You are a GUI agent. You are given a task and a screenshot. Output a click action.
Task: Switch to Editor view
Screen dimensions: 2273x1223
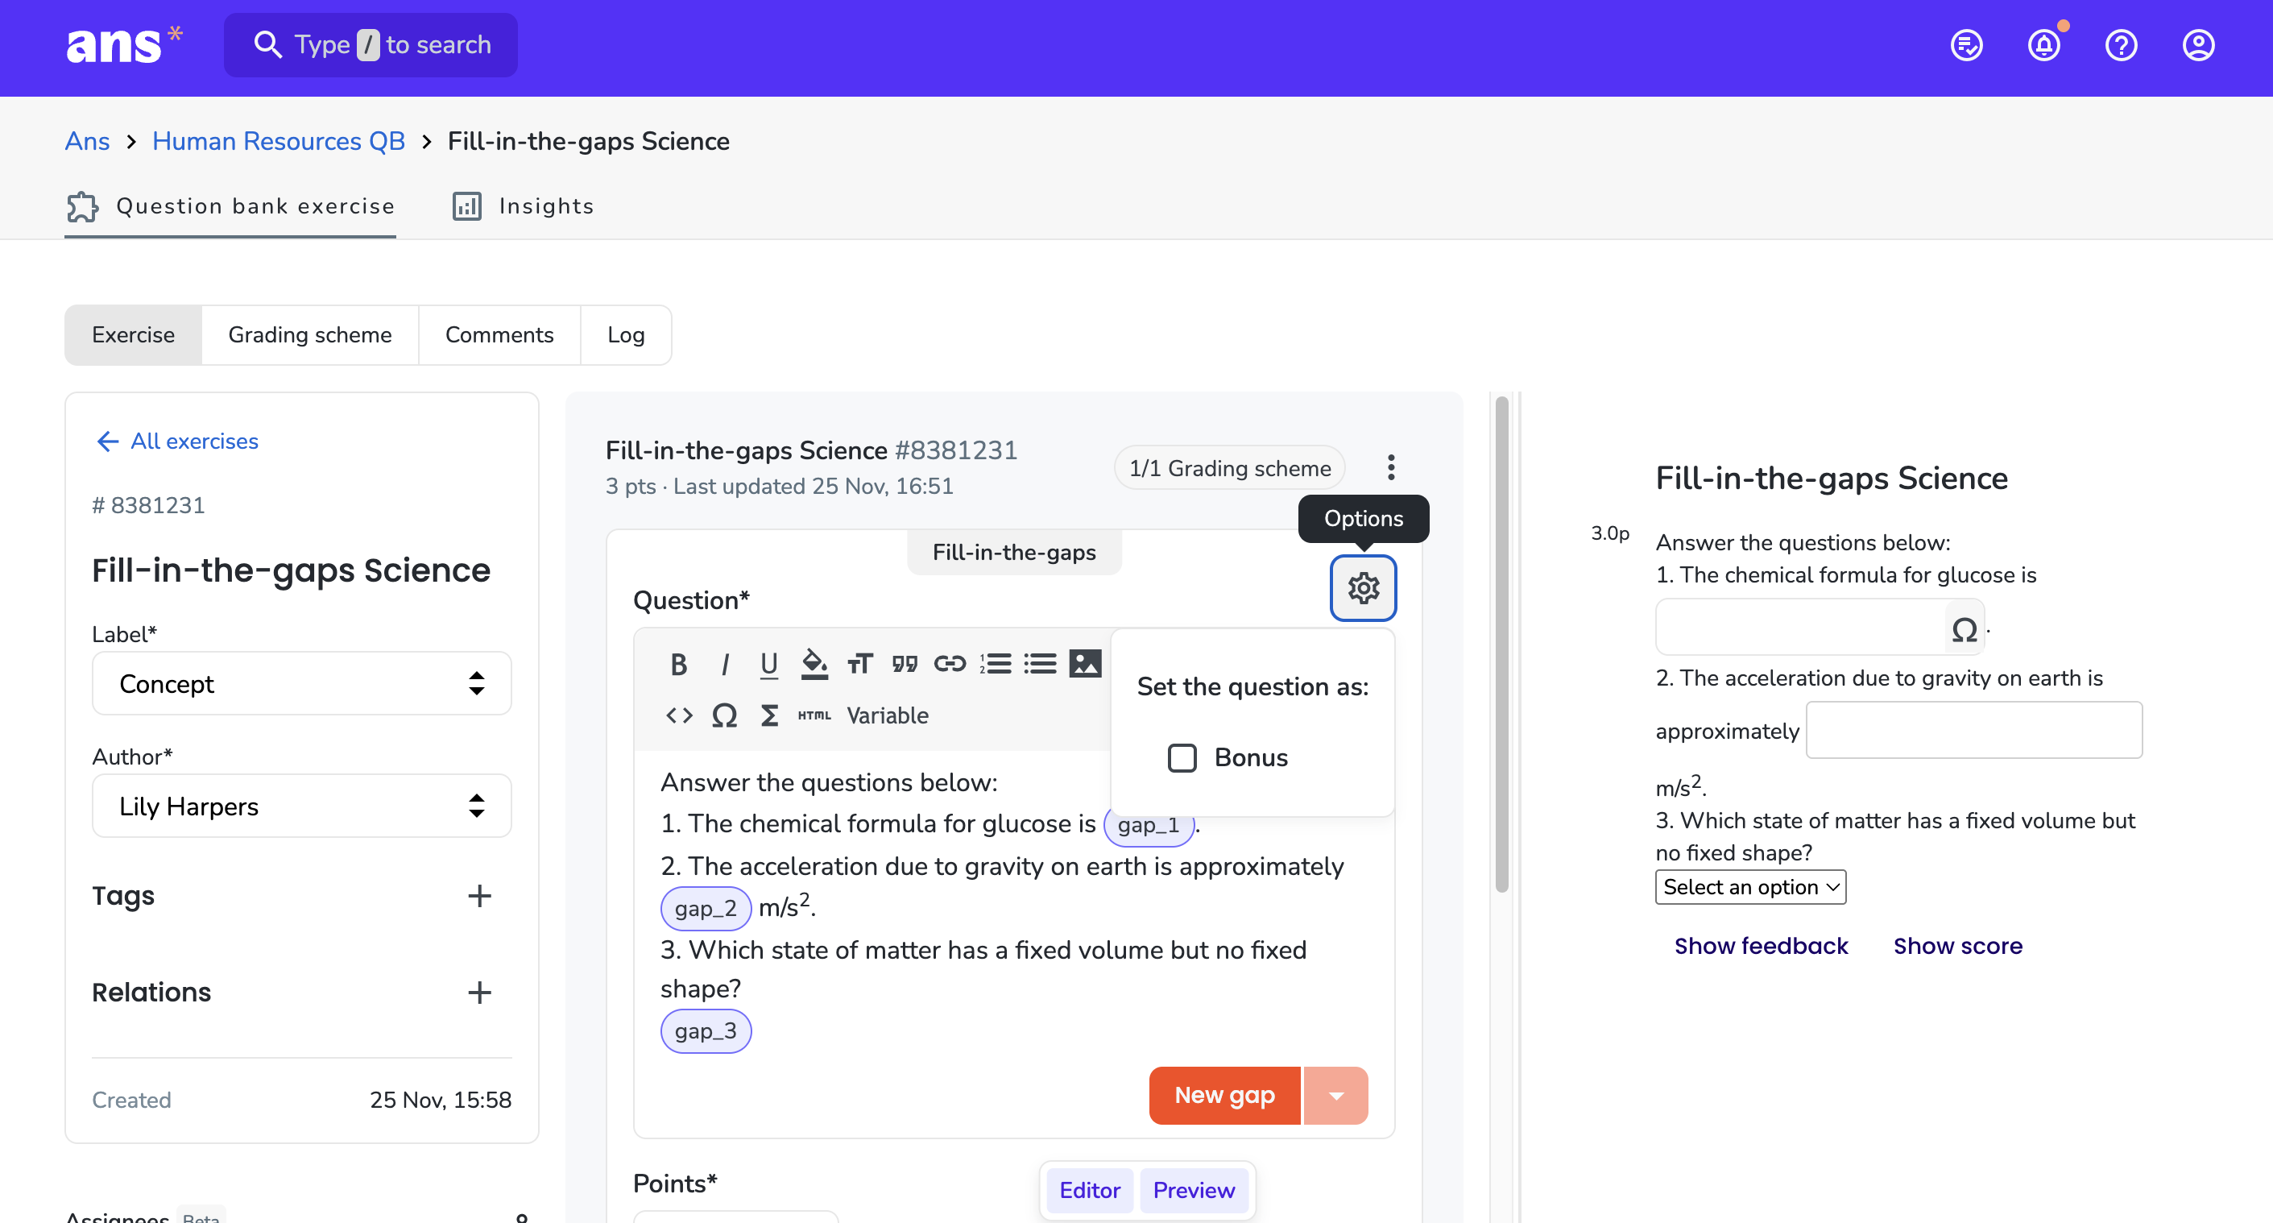pos(1089,1190)
